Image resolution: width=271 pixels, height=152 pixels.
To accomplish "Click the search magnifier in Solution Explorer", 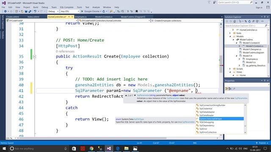I will (x=266, y=25).
